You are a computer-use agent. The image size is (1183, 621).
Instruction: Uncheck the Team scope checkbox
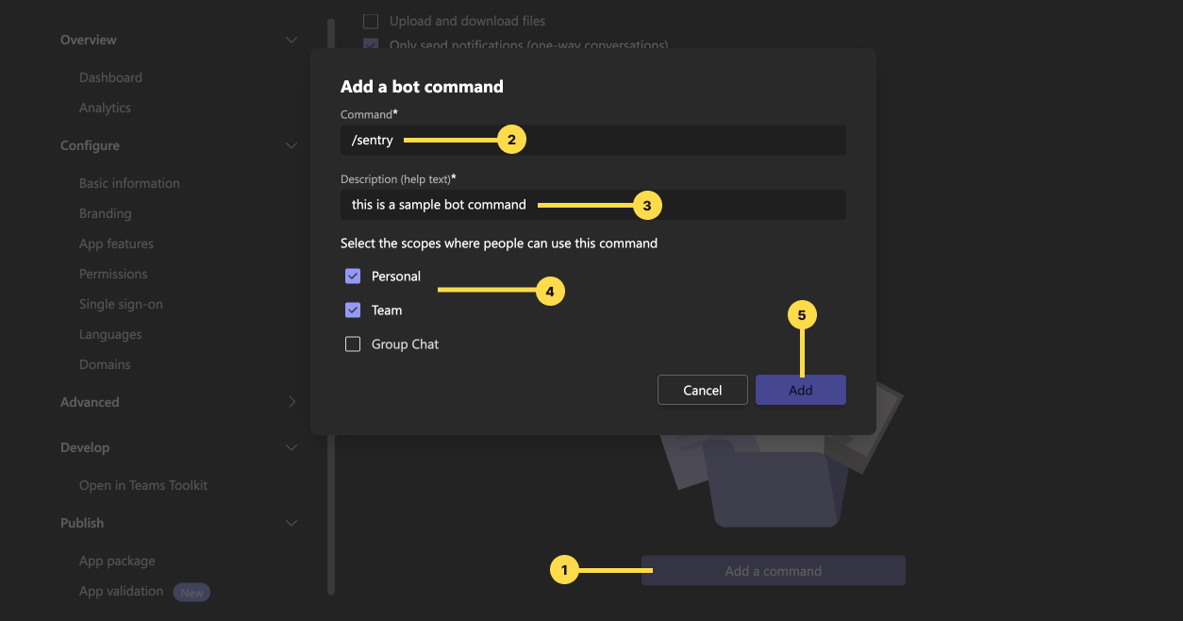[353, 310]
